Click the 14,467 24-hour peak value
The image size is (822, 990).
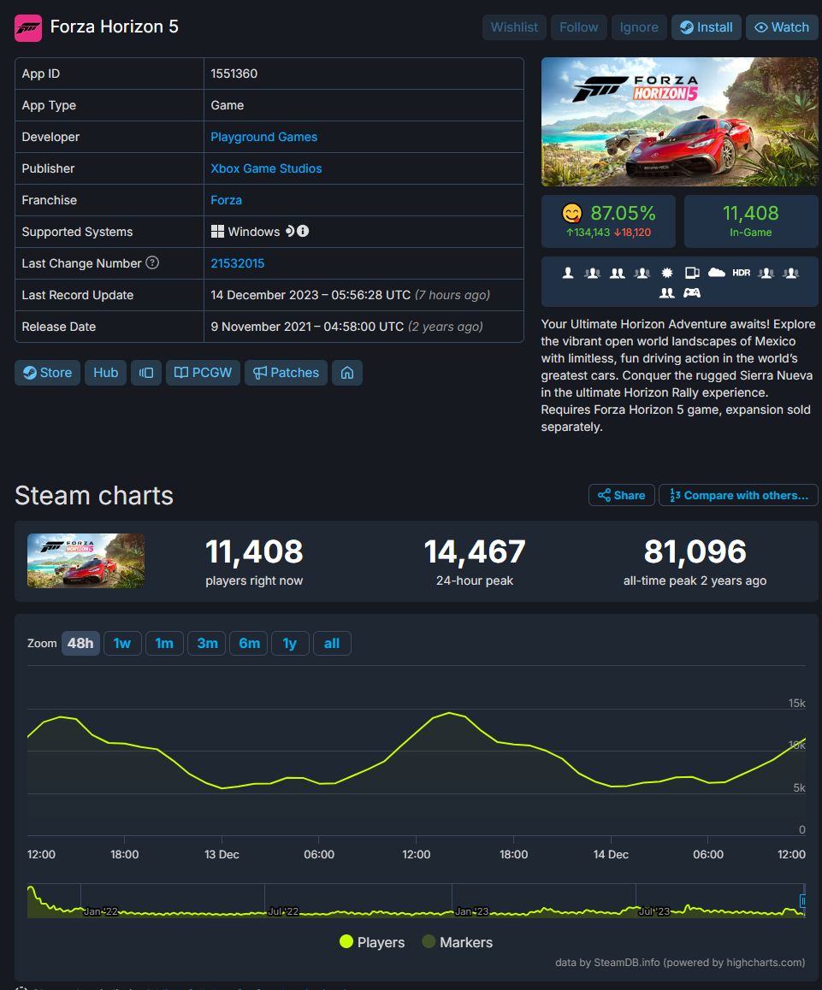(x=475, y=551)
